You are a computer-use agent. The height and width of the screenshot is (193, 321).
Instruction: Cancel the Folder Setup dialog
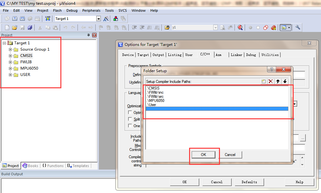coord(230,155)
